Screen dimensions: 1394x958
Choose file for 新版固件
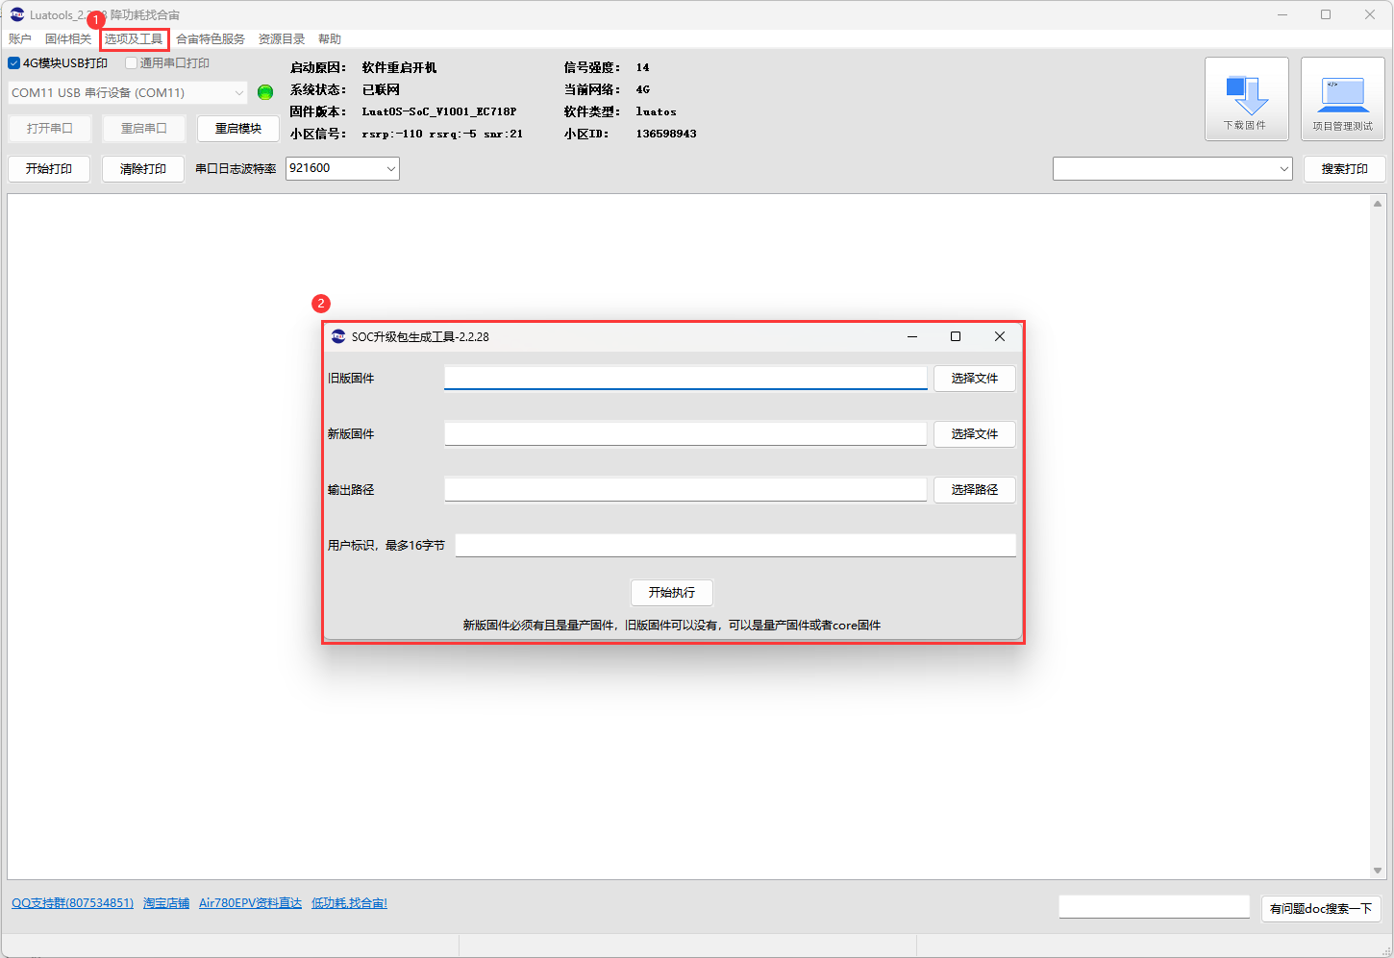(975, 434)
